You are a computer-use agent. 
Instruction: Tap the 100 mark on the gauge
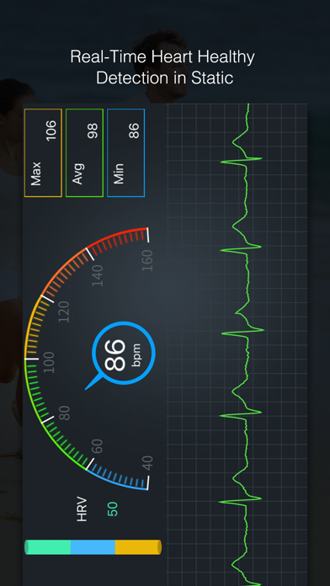coord(49,362)
